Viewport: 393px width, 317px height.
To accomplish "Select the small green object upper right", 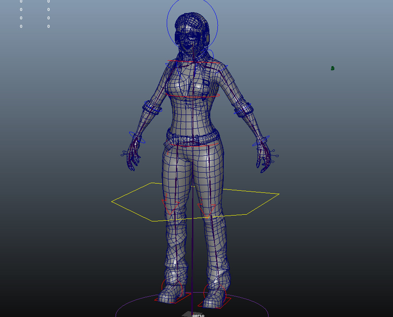I will tap(333, 68).
